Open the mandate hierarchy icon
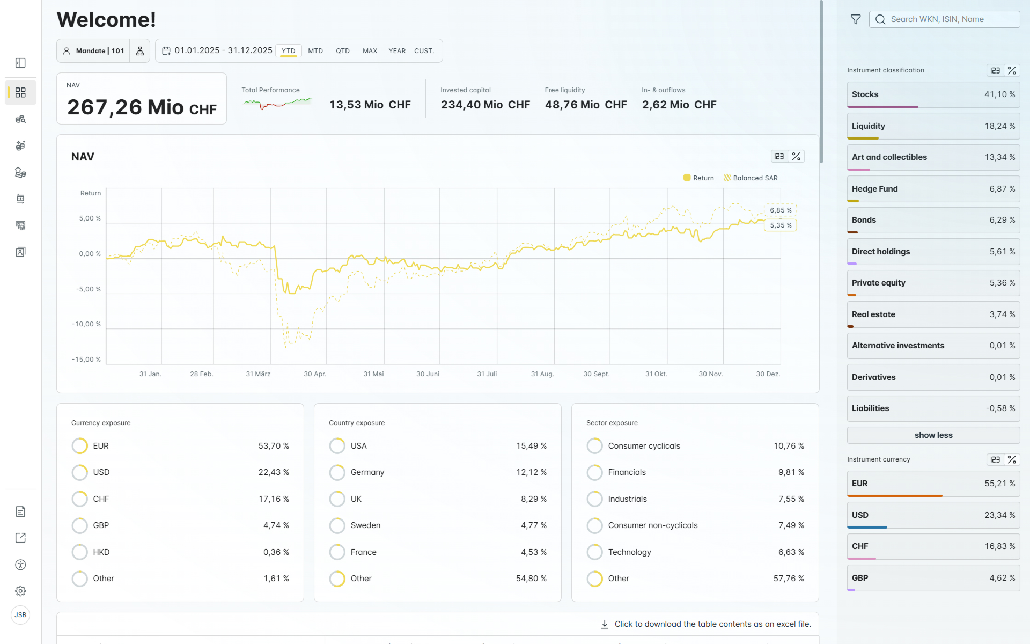The width and height of the screenshot is (1030, 644). pyautogui.click(x=140, y=51)
